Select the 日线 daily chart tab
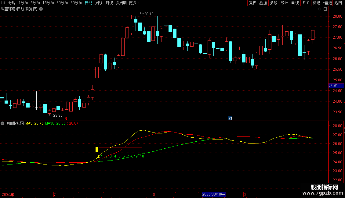The height and width of the screenshot is (198, 345). click(89, 3)
